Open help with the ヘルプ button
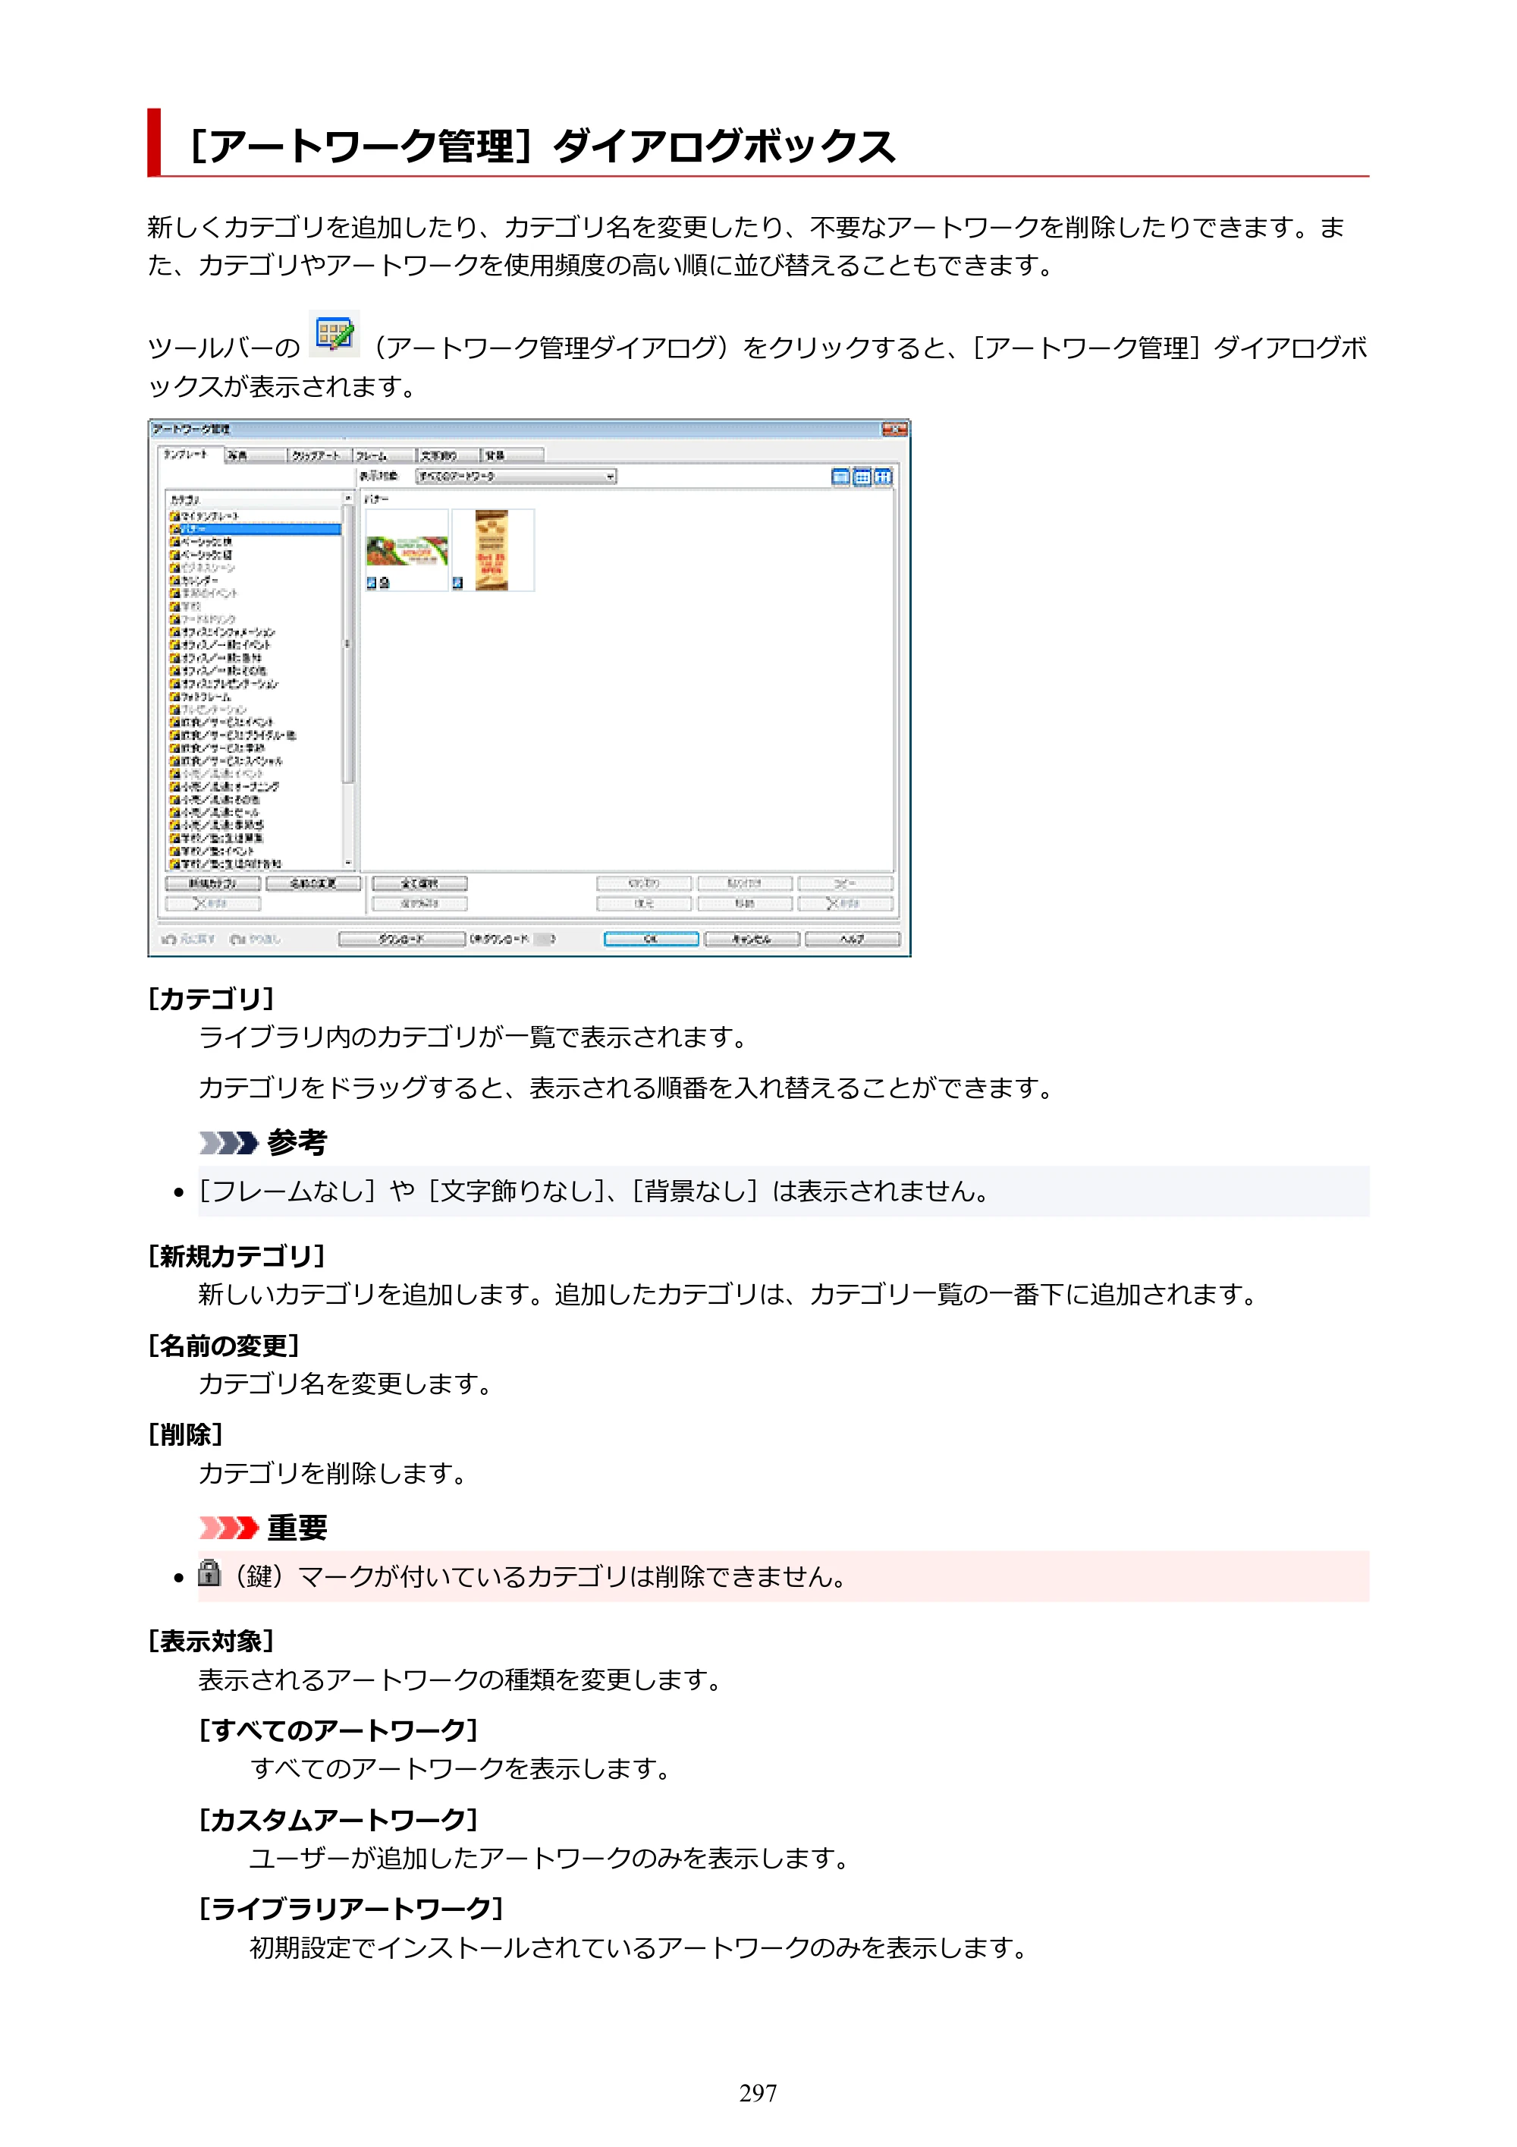Screen dimensions: 1517x2147 [x=853, y=939]
